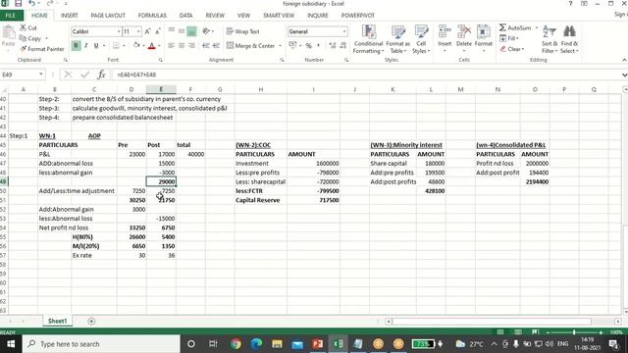Open Find & Select
The width and height of the screenshot is (628, 353).
[x=569, y=39]
